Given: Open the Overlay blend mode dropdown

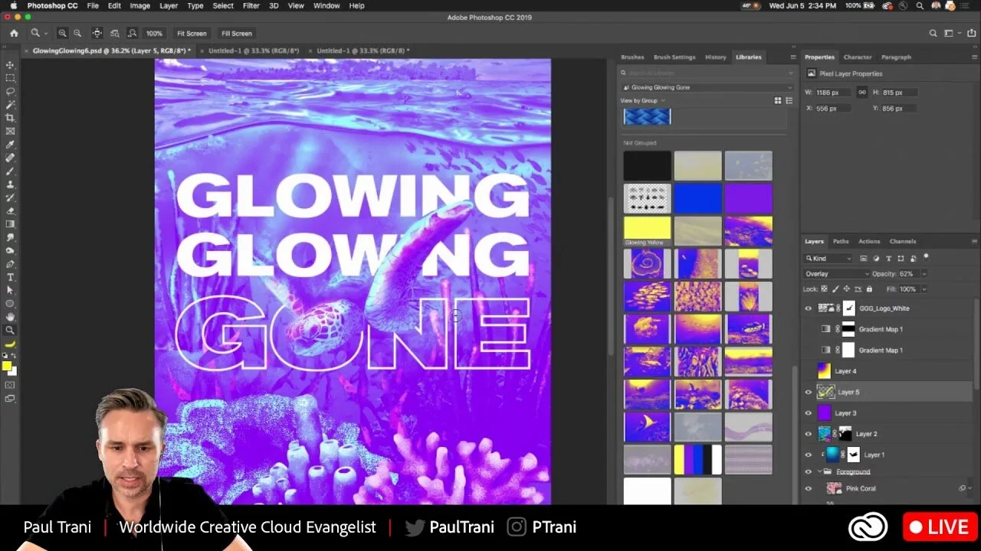Looking at the screenshot, I should 837,273.
